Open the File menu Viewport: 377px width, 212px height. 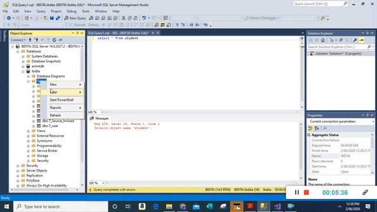(5, 11)
